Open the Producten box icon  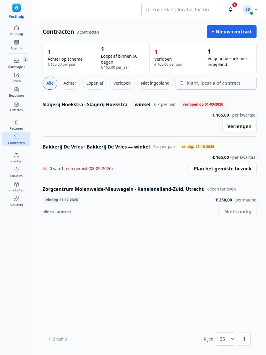(17, 184)
